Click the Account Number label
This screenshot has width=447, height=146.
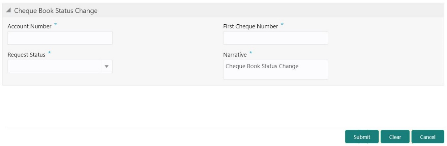[x=29, y=27]
